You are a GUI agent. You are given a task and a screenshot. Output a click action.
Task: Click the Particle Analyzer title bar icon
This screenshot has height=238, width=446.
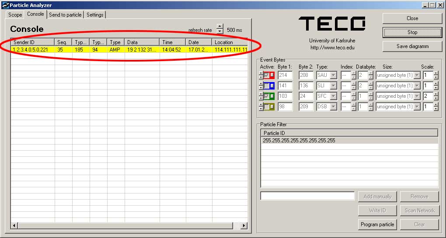click(5, 5)
